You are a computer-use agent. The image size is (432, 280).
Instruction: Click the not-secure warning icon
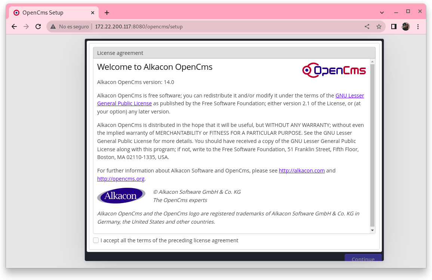(53, 27)
